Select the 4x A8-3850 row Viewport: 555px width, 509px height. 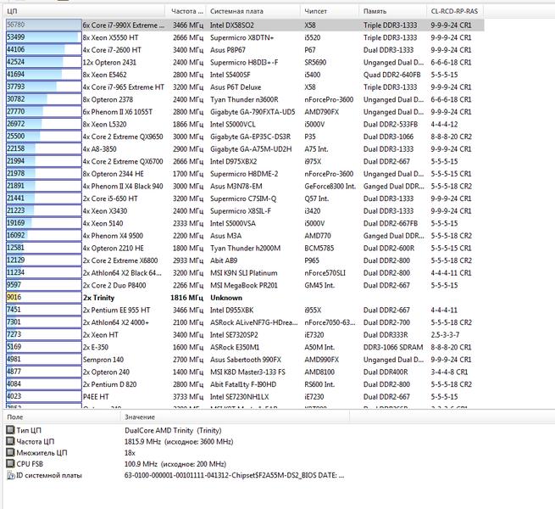coord(245,149)
